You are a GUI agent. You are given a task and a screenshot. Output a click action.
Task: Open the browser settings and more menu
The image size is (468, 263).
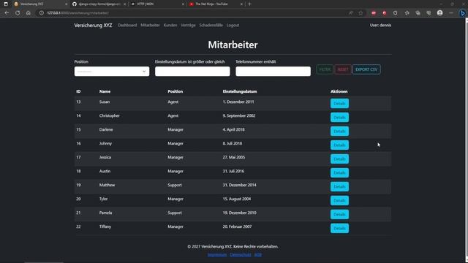tap(451, 13)
